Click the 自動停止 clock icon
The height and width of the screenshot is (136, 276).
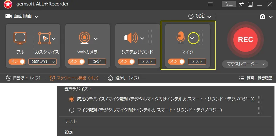(9, 78)
